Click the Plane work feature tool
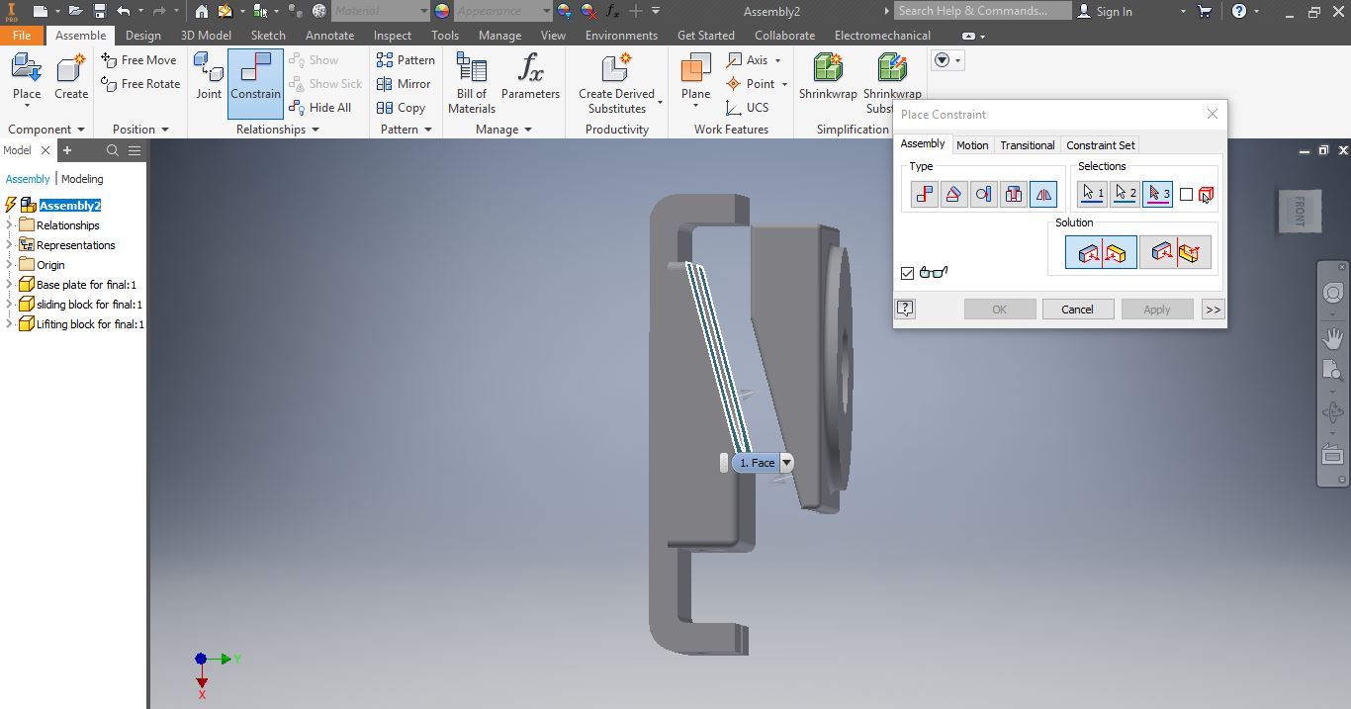 [695, 77]
